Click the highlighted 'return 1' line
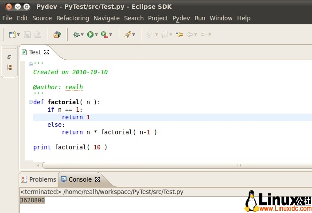312x213 pixels. 76,117
